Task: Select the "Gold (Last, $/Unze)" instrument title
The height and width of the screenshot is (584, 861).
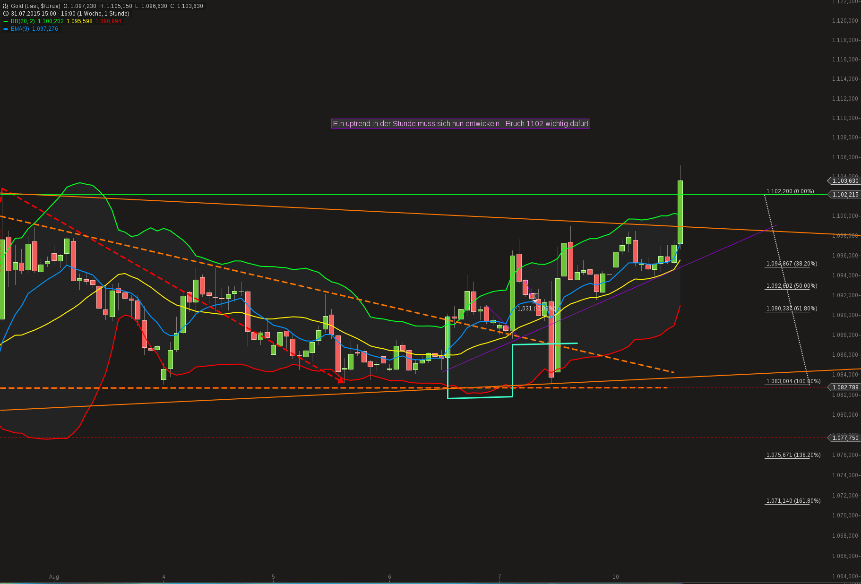Action: [x=35, y=6]
